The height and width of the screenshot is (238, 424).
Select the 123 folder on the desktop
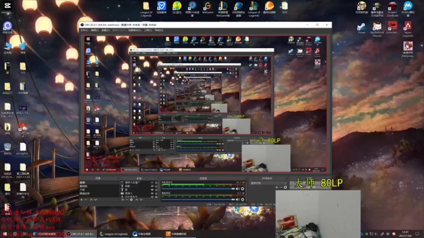point(23,68)
